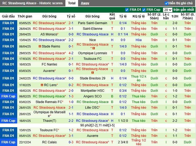Toggle the Hiển thị ghi chú checkbox
Screen dimensions: 196x146
(x=166, y=3)
